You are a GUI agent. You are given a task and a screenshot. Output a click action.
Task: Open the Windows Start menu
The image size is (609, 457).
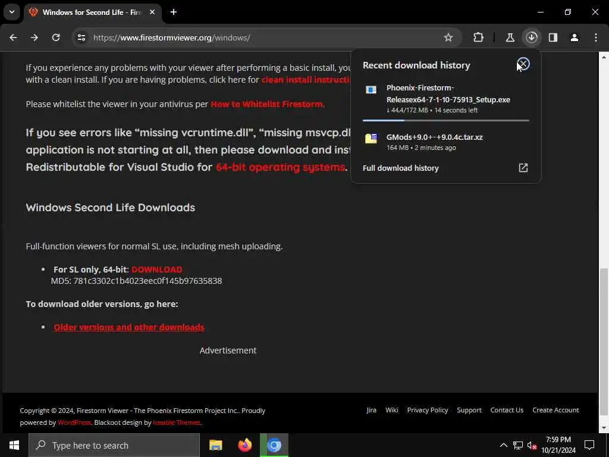coord(14,445)
